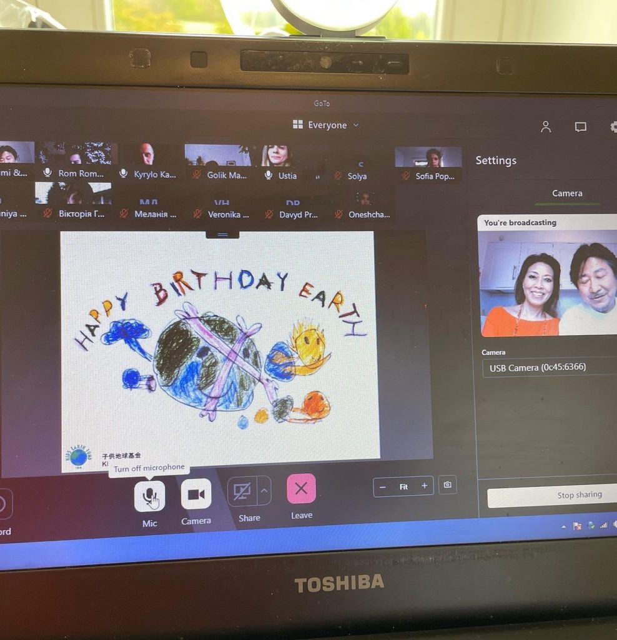The width and height of the screenshot is (617, 640).
Task: Turn off the microphone with Mic button
Action: click(150, 496)
